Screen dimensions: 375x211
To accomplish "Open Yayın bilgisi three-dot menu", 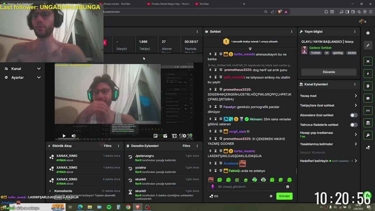I will tap(355, 32).
